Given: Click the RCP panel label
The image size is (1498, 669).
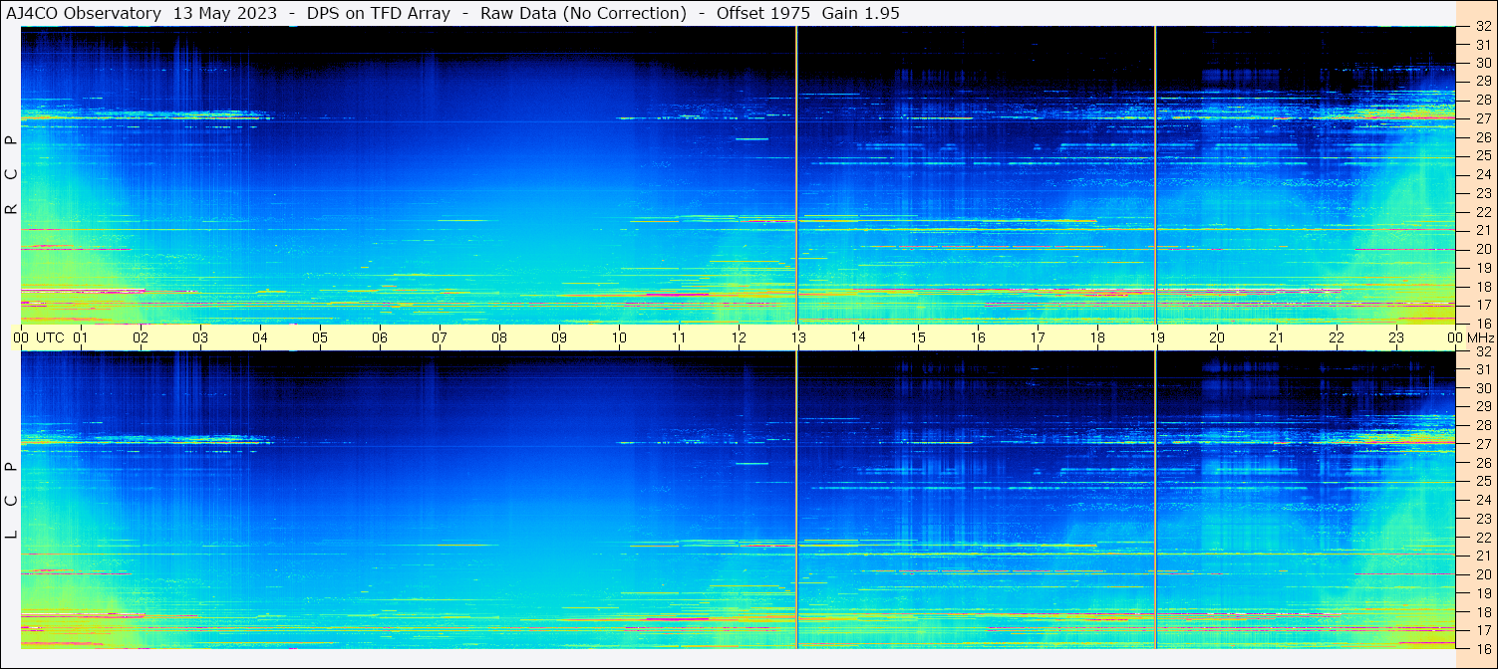Looking at the screenshot, I should (x=12, y=175).
